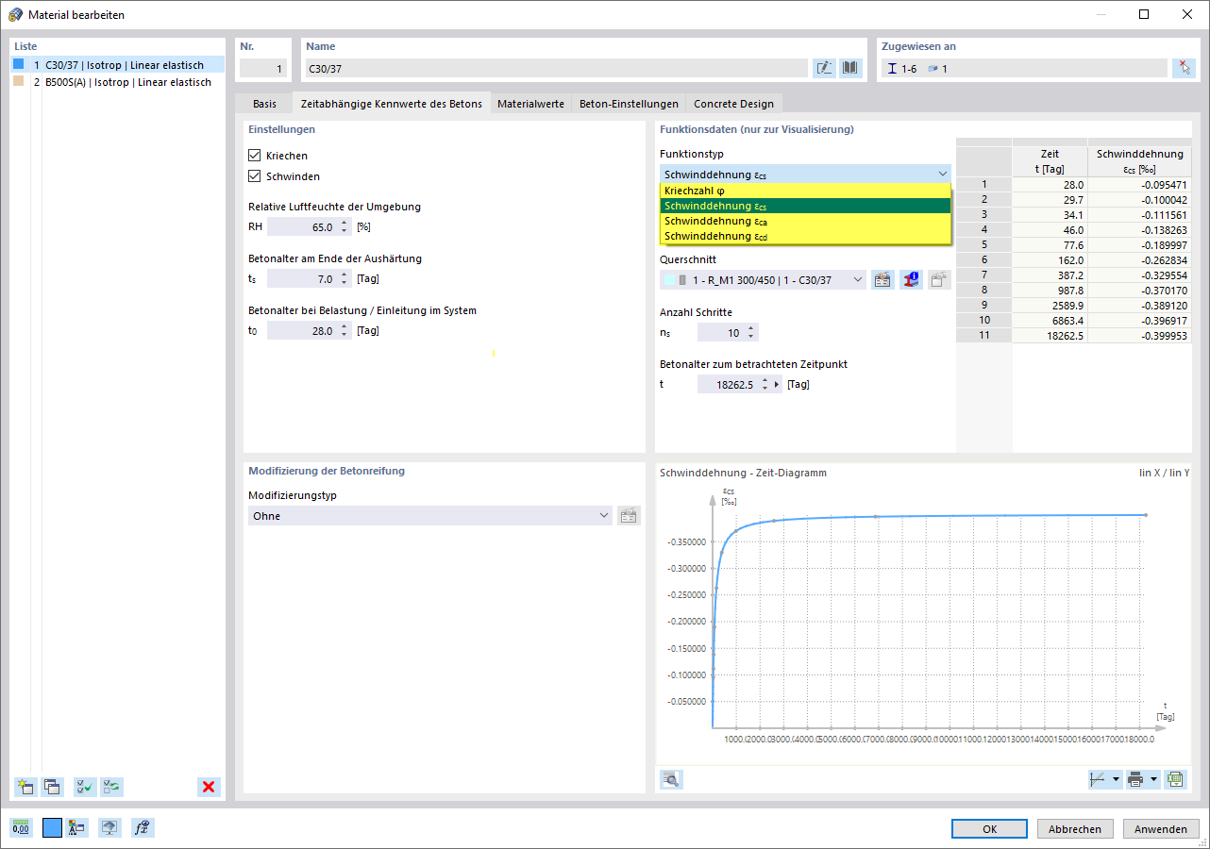Viewport: 1210px width, 849px height.
Task: Click the Abbrechen button
Action: tap(1075, 828)
